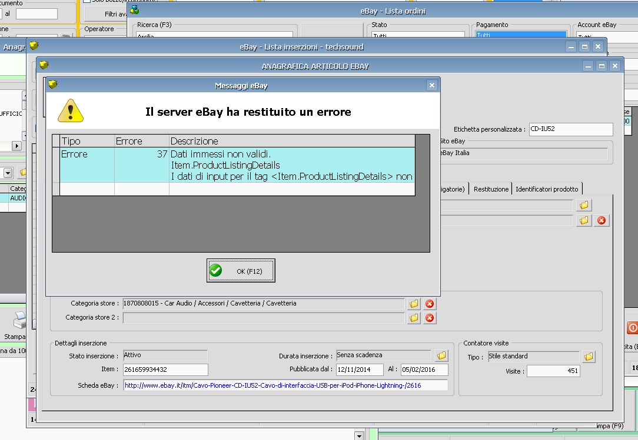Click the eBay Italia site field
The image size is (638, 440).
click(x=524, y=153)
